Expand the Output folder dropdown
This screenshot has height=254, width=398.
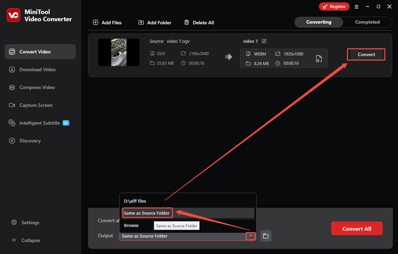tap(250, 236)
